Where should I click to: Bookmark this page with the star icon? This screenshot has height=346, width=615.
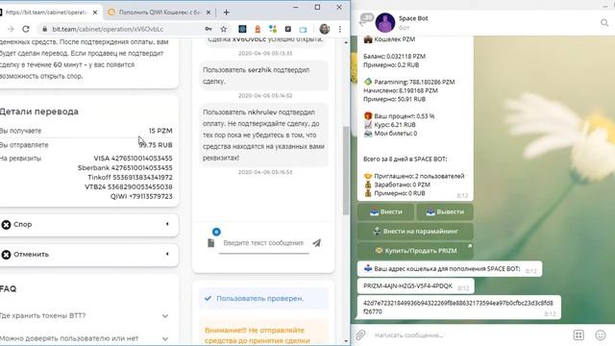(x=224, y=29)
